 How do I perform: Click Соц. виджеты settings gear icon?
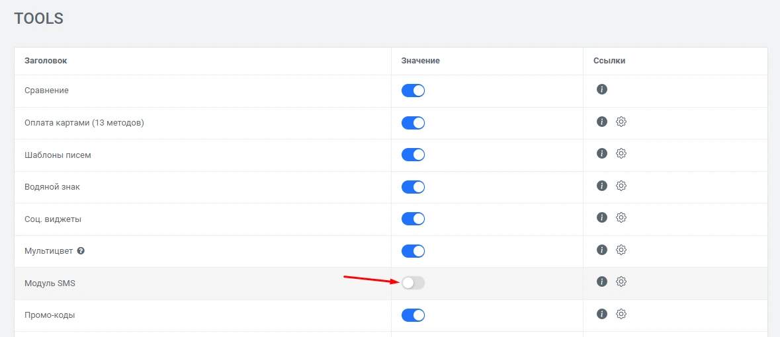point(621,217)
